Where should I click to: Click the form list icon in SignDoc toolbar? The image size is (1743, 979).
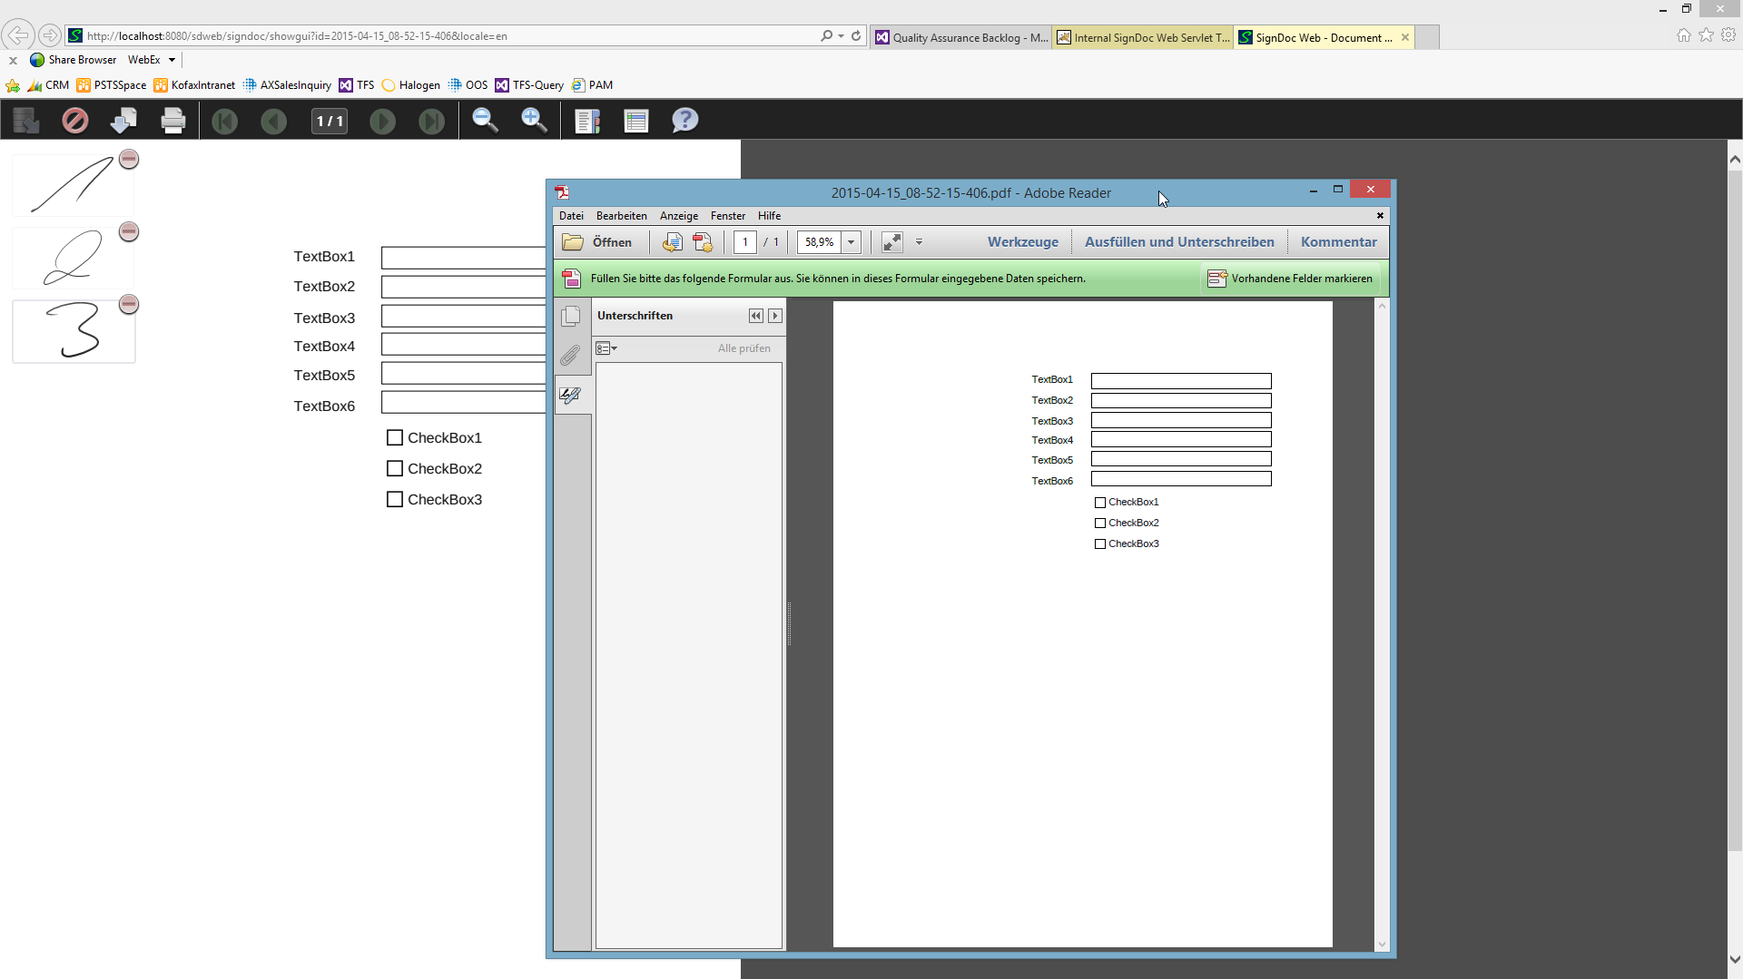pyautogui.click(x=636, y=121)
